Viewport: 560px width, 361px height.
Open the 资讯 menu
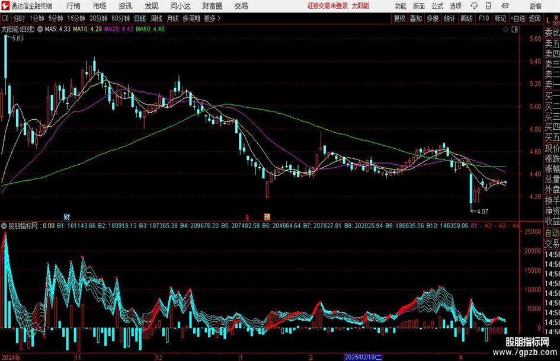tap(126, 6)
